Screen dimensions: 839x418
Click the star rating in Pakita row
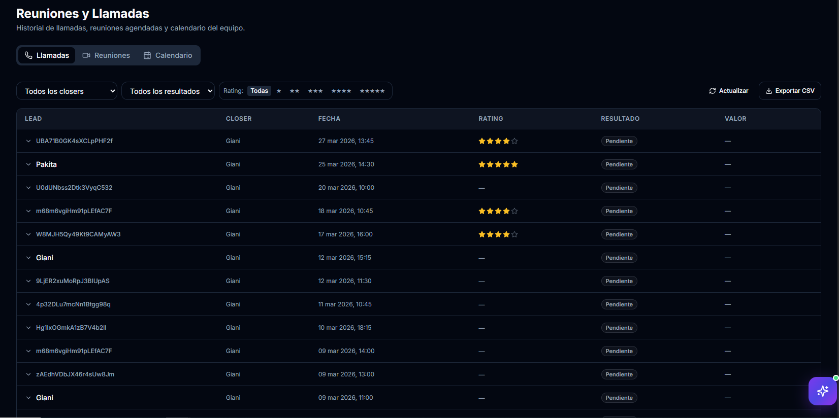[x=498, y=164]
